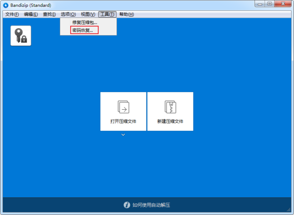
Task: Click the Bandizip logo in title bar
Action: tap(6, 5)
